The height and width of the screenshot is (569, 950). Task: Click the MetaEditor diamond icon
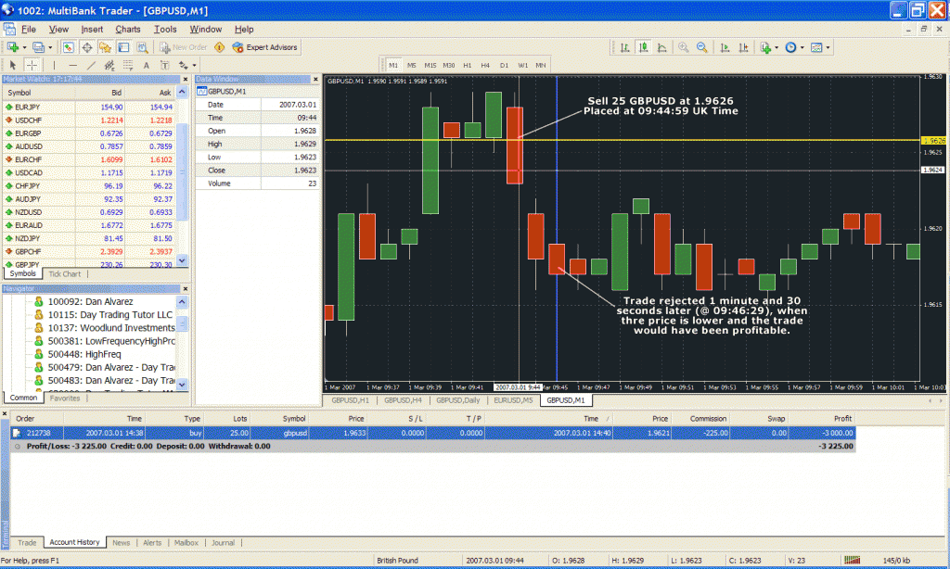219,47
